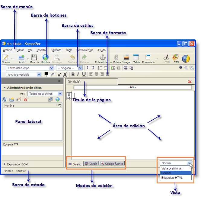Click the single exclamation emphasis icon

[x=87, y=68]
